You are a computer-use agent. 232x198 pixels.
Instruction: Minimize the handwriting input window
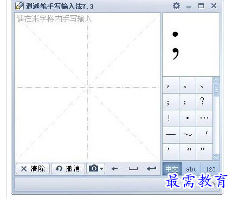189,7
